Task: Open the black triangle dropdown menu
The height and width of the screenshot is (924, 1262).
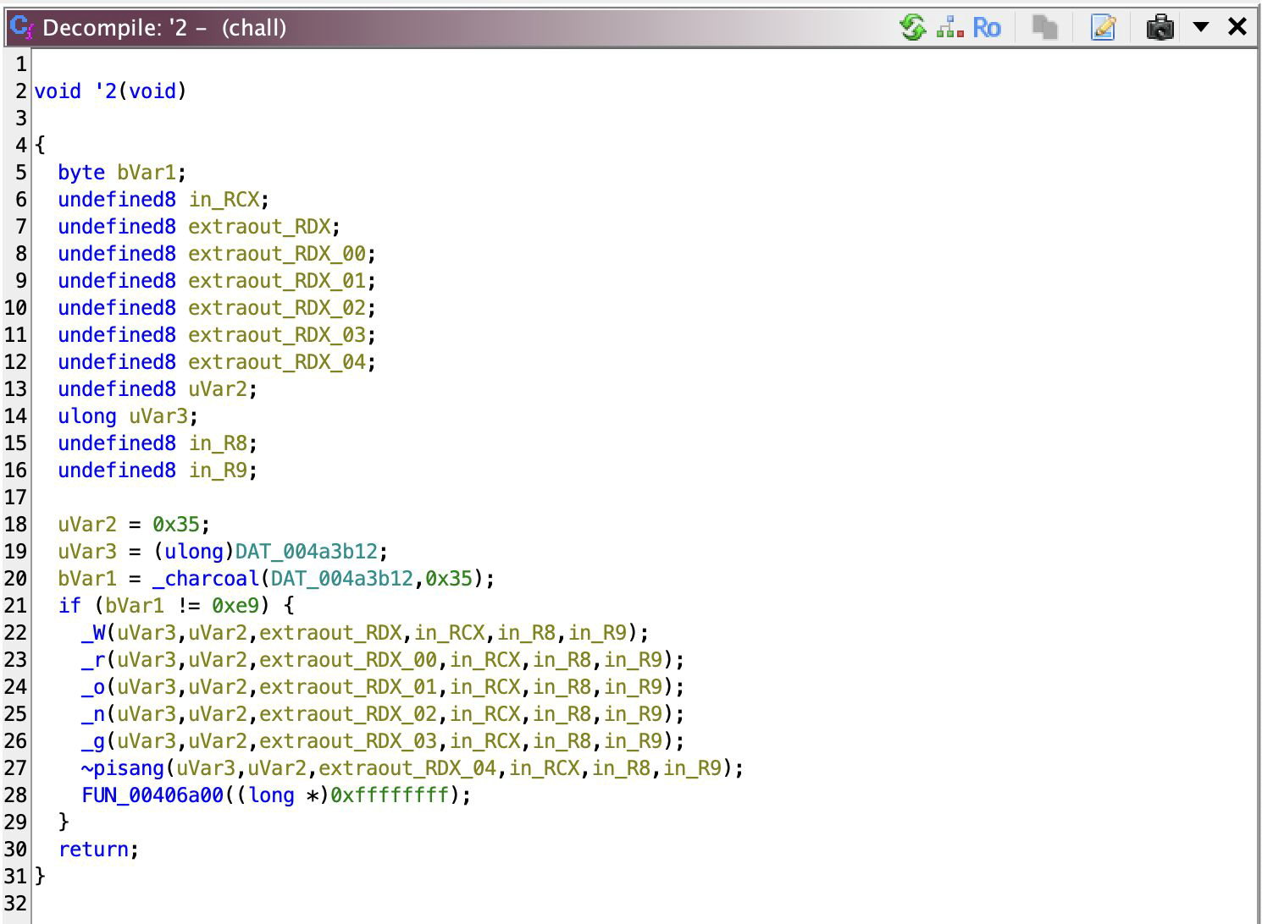Action: [1200, 27]
